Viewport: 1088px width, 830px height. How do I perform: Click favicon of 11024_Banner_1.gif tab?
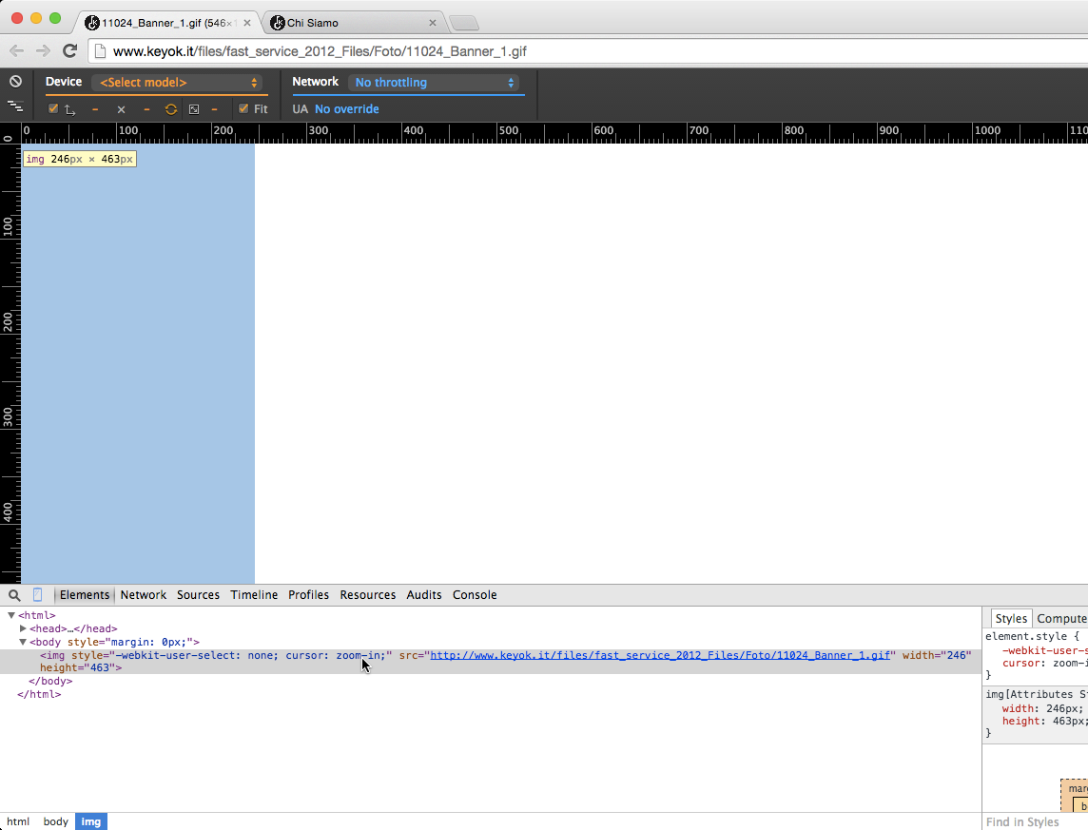coord(91,23)
